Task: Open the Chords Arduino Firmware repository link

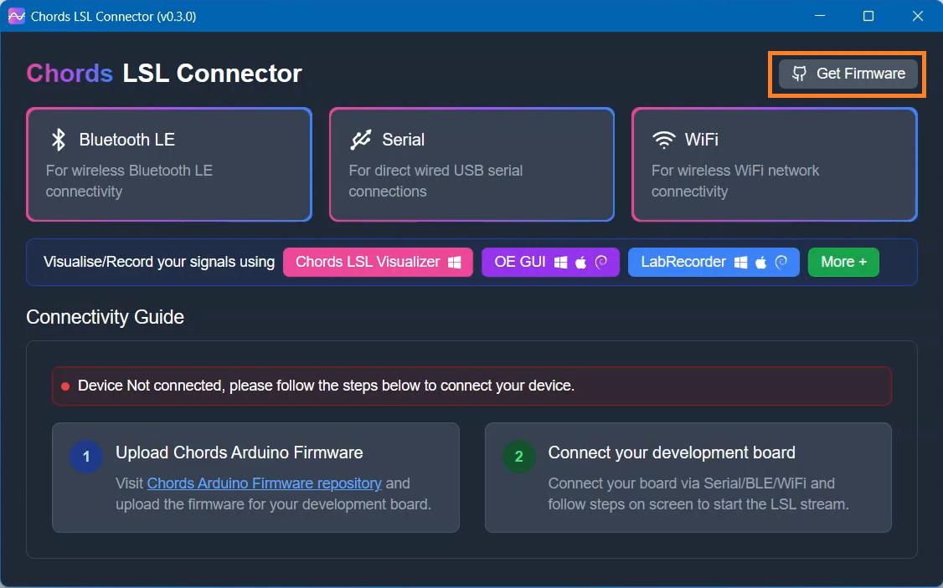Action: click(x=264, y=483)
